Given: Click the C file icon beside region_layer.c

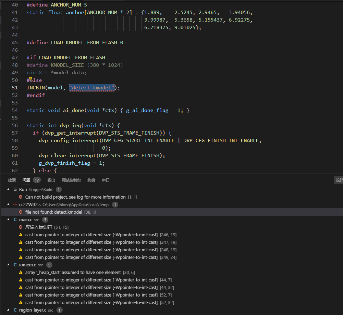Looking at the screenshot, I should [15, 310].
